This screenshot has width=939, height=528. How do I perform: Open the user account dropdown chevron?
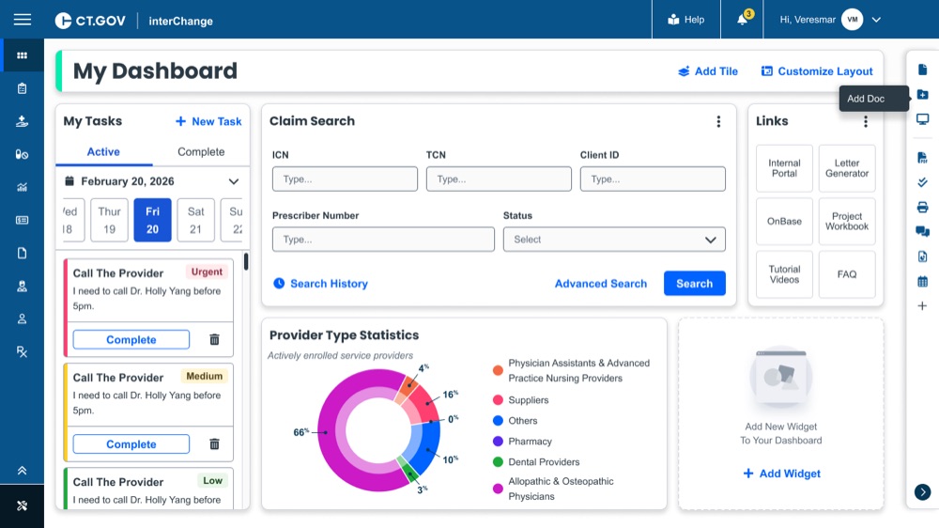point(876,20)
